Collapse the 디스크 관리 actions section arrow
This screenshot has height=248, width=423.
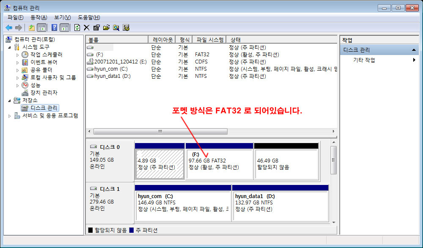tap(414, 50)
